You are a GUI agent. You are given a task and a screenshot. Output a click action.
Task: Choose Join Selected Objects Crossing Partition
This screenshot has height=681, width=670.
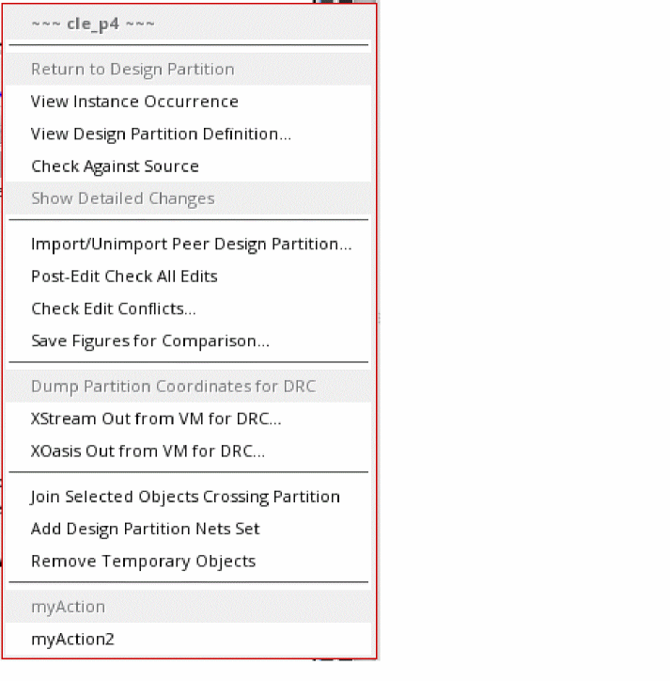pyautogui.click(x=185, y=497)
